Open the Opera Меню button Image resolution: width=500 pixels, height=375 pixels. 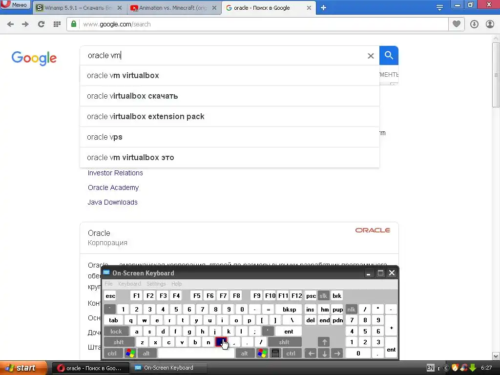pos(15,4)
